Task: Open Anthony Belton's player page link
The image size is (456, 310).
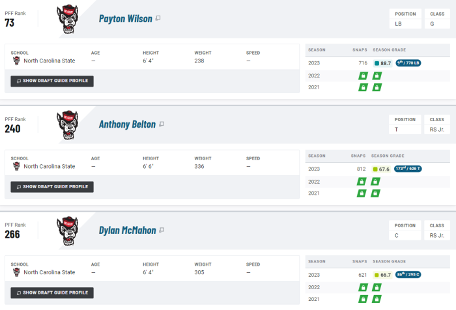Action: tap(127, 124)
